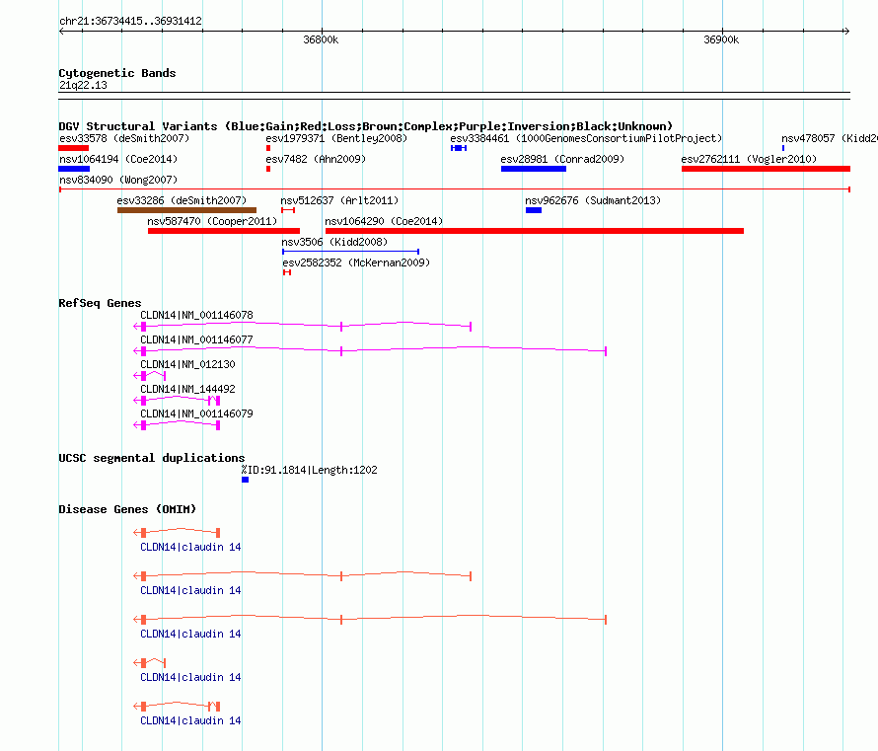Viewport: 878px width, 751px height.
Task: Open the nsv1064194 (Coe2014) variant label
Action: pos(118,159)
